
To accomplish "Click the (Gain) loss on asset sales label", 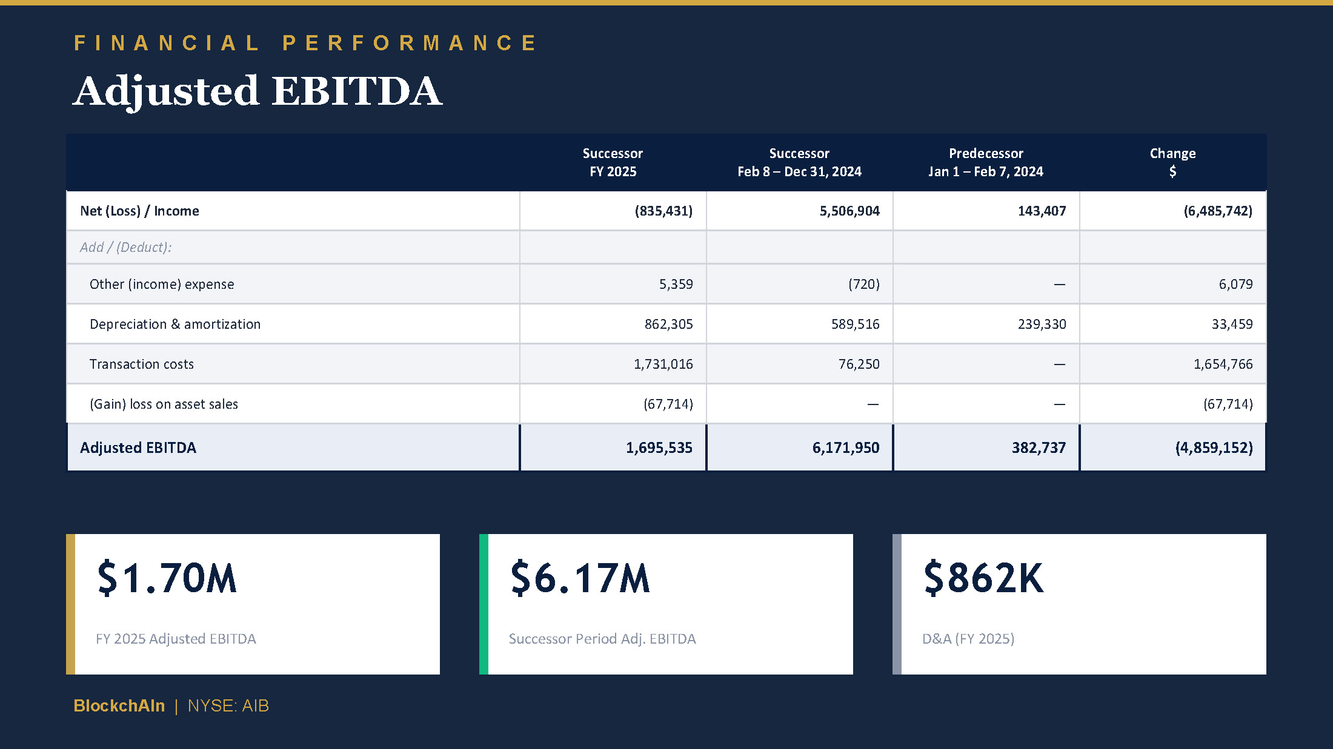I will 164,404.
